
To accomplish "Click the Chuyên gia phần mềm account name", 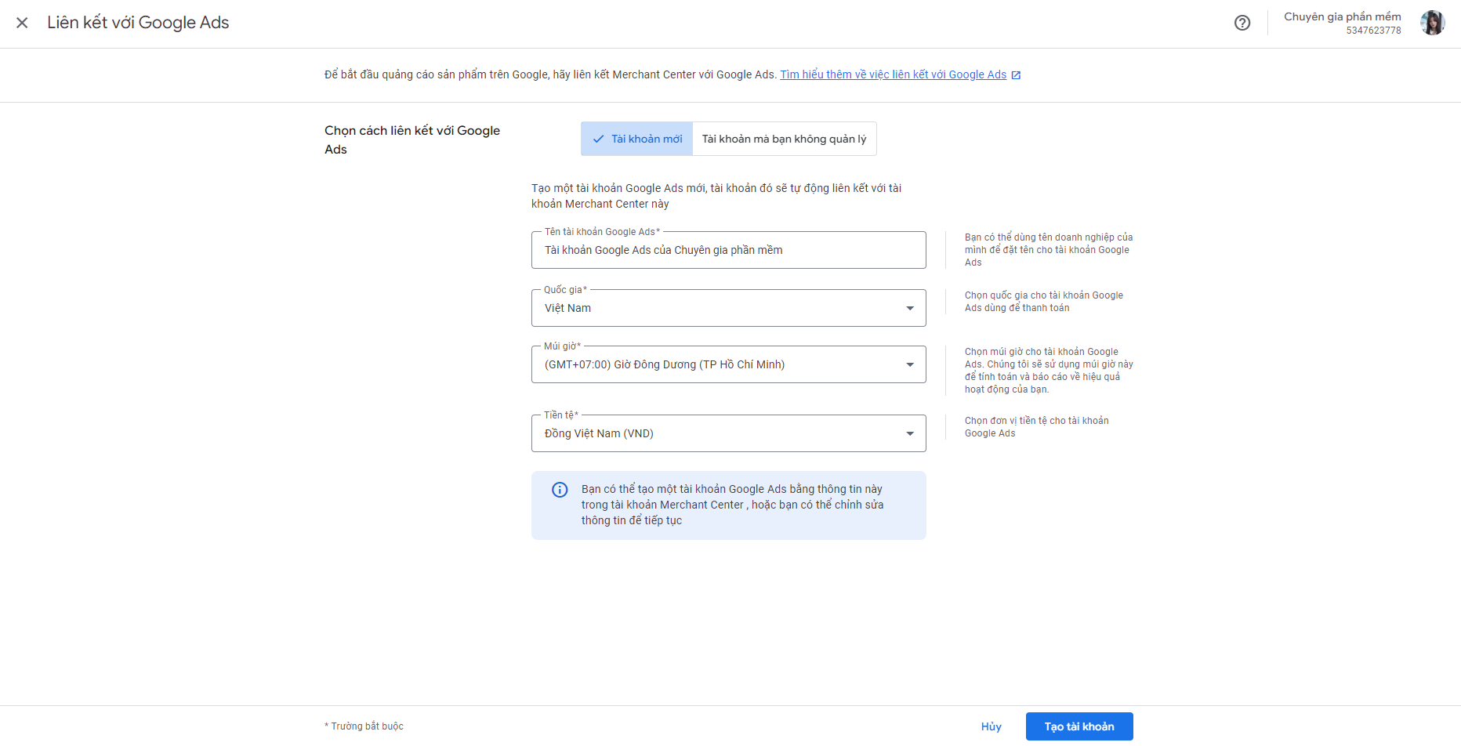I will (1342, 16).
